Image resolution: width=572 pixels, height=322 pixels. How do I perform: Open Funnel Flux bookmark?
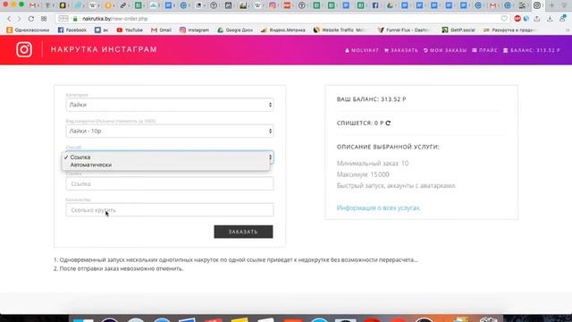[x=404, y=30]
